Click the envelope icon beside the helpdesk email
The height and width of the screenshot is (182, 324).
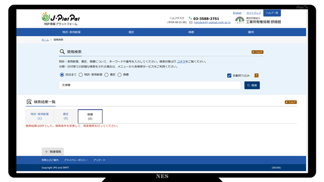click(191, 22)
